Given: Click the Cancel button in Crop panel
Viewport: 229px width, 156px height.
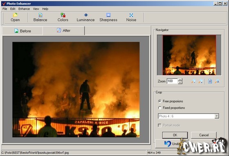Looking at the screenshot, I should click(x=204, y=135).
